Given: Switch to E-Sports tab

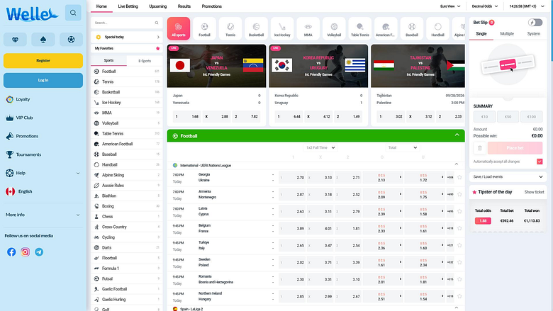Looking at the screenshot, I should [x=145, y=61].
